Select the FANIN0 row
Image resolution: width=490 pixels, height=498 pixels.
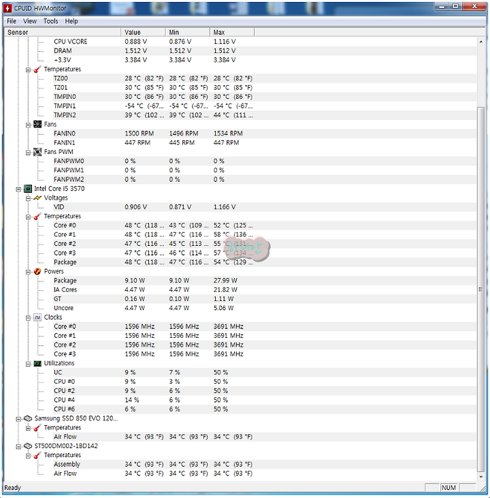265,134
